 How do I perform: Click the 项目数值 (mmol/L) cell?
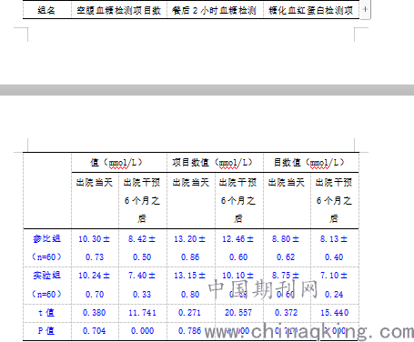pyautogui.click(x=215, y=163)
